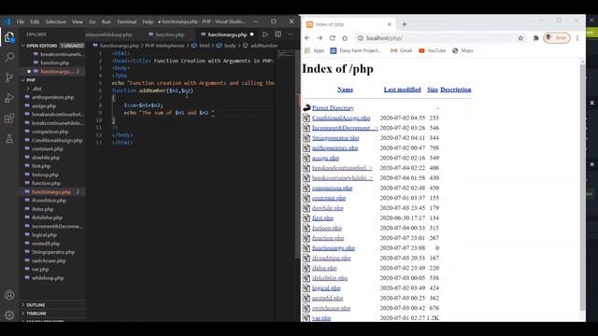This screenshot has height=336, width=598.
Task: Open Run and Debug view
Action: tap(9, 98)
